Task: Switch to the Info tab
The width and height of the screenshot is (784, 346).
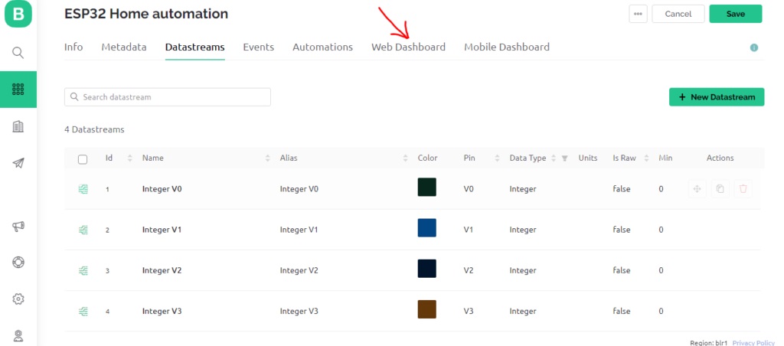Action: click(73, 47)
